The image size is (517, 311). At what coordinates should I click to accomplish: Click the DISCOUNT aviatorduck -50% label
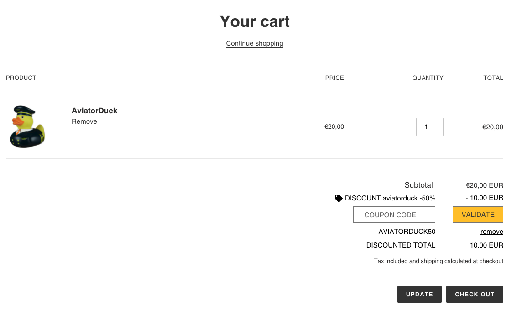coord(390,198)
